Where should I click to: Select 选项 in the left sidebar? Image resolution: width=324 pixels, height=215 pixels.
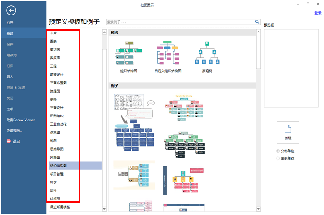click(10, 109)
